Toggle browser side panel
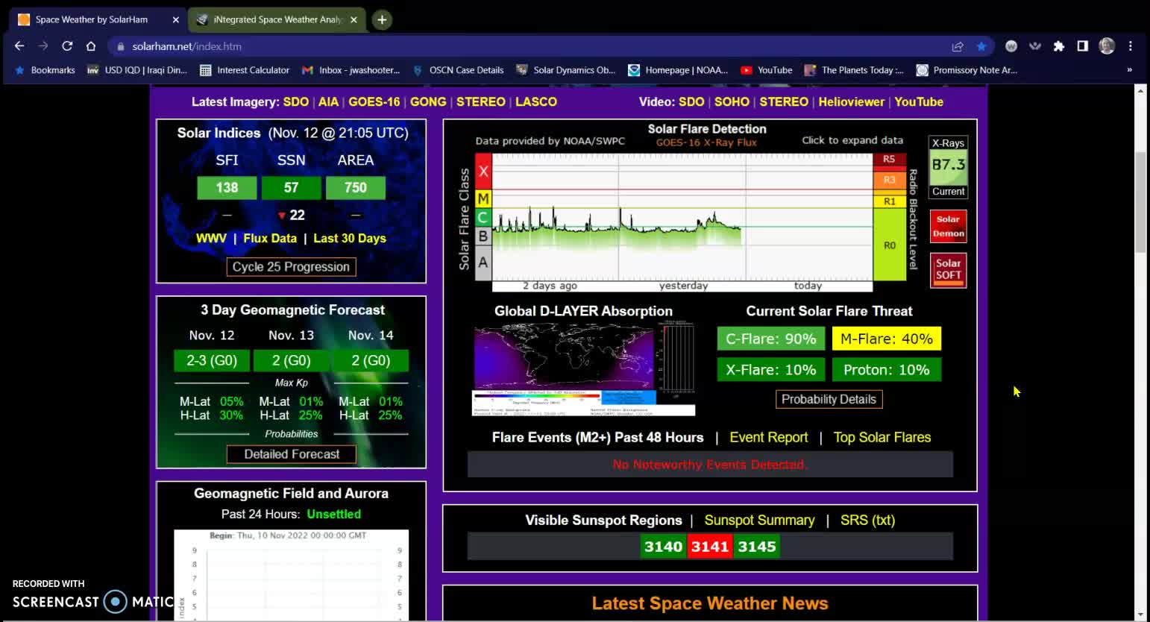The width and height of the screenshot is (1150, 622). (x=1083, y=46)
